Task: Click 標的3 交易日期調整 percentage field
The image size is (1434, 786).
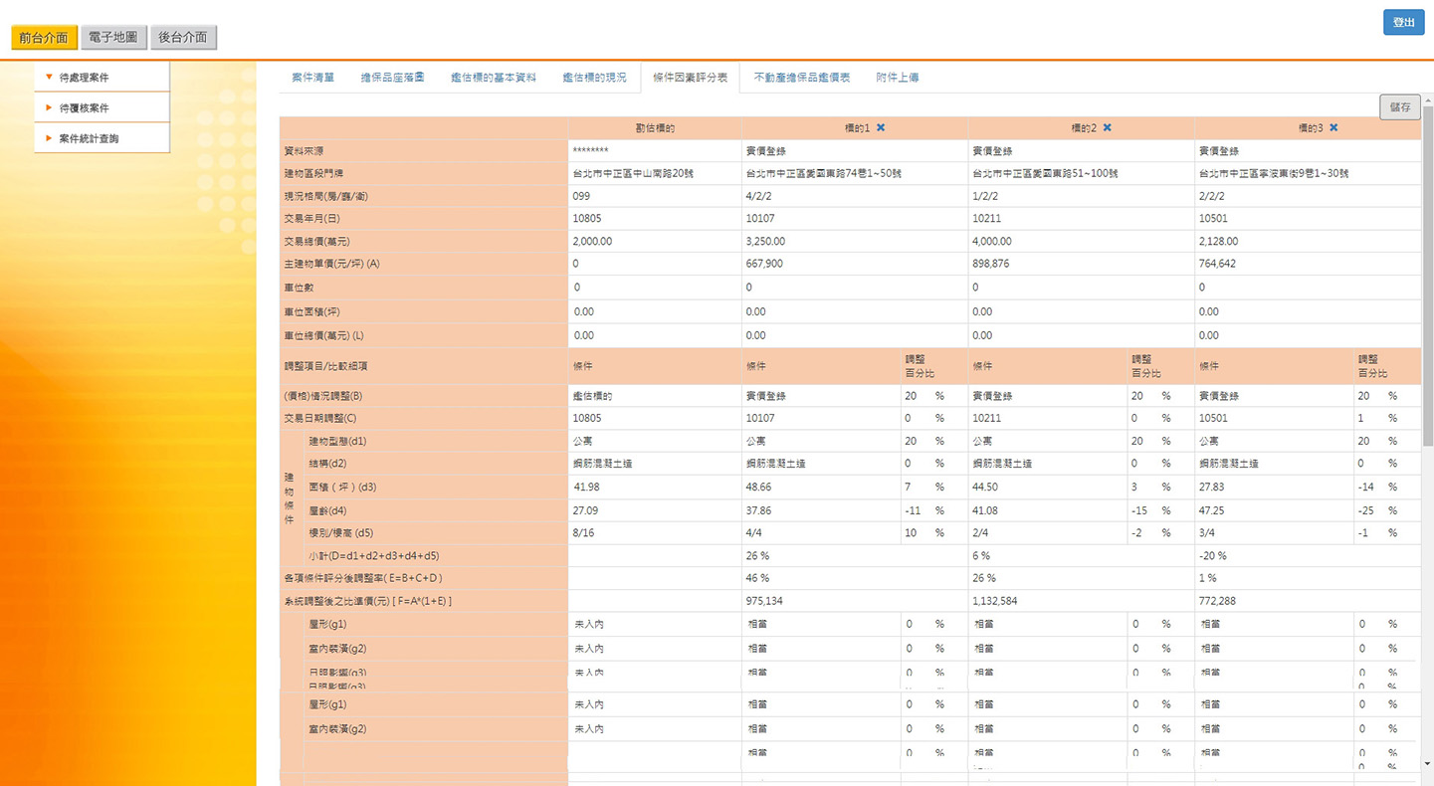Action: coord(1368,419)
